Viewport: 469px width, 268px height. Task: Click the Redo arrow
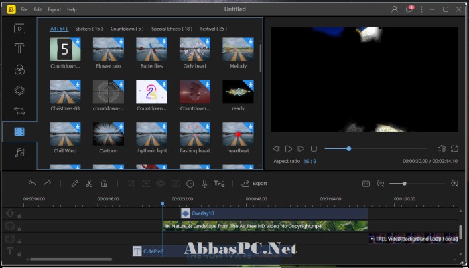[47, 184]
